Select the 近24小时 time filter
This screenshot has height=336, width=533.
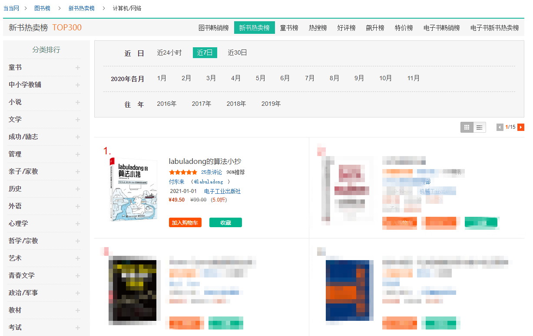[x=169, y=53]
